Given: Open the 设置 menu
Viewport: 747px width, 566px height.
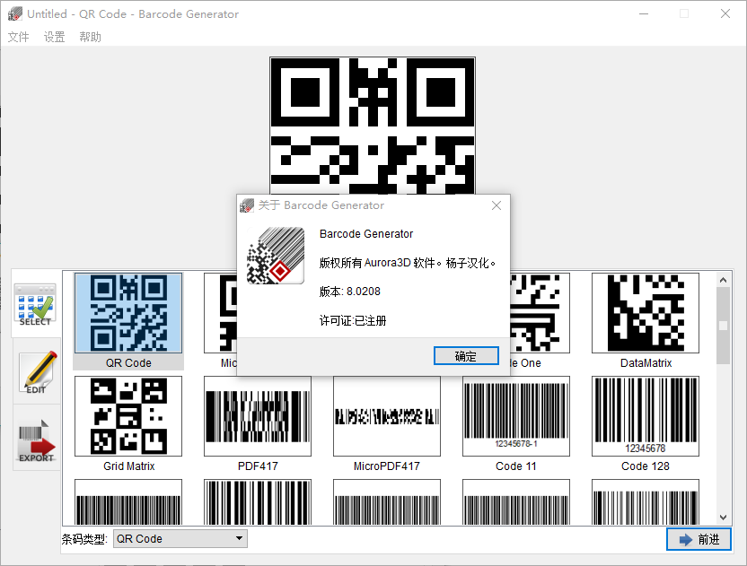Looking at the screenshot, I should click(x=54, y=37).
